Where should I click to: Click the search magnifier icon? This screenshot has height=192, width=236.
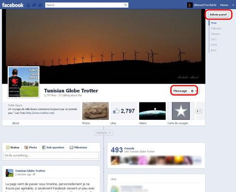coord(126,5)
